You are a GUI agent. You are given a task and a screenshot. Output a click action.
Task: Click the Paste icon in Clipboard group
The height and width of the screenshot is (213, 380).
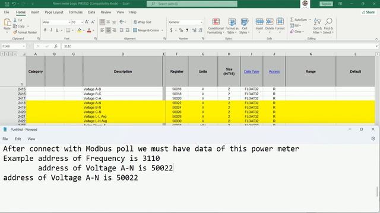click(7, 22)
